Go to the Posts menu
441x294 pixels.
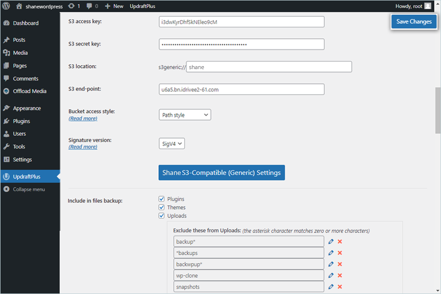pyautogui.click(x=30, y=40)
